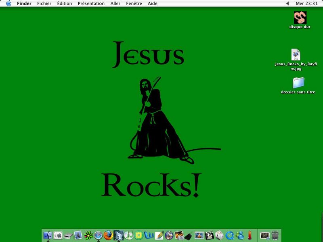This screenshot has height=242, width=323.
Task: Open the grey Apple logo Dock icon
Action: pos(58,235)
